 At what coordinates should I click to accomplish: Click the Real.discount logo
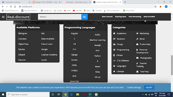tap(18, 17)
